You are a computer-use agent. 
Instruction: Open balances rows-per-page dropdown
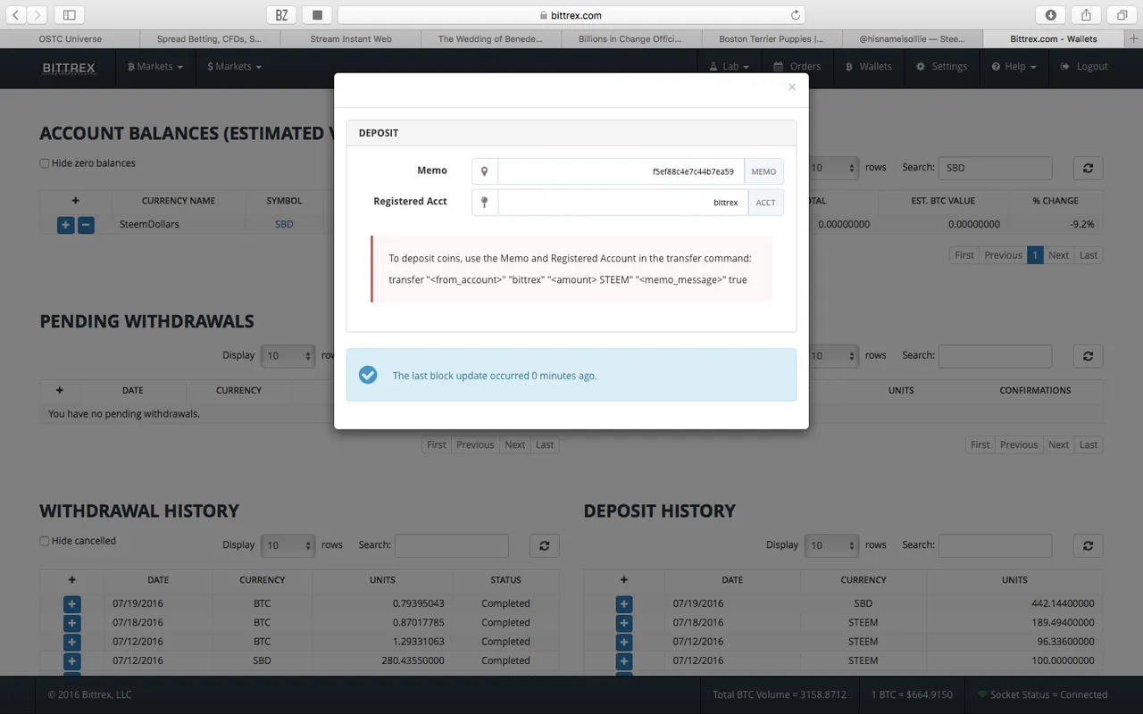[831, 168]
